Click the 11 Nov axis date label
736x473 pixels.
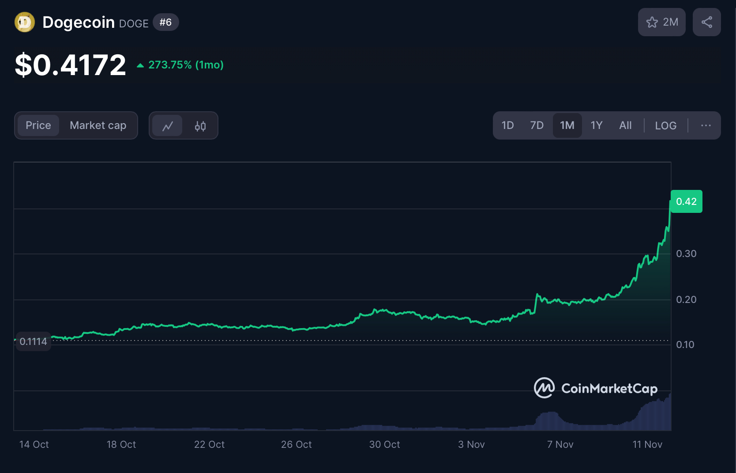click(x=647, y=444)
